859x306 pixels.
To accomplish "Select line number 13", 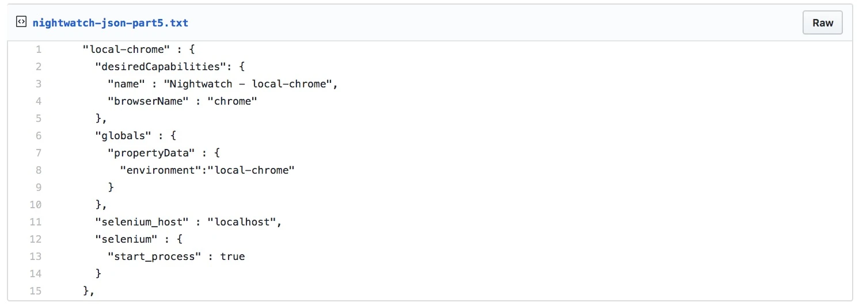I will (x=36, y=257).
